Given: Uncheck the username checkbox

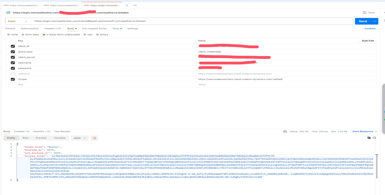Looking at the screenshot, I should [x=13, y=63].
